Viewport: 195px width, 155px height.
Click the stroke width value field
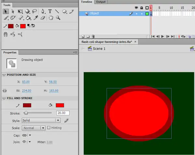62,113
